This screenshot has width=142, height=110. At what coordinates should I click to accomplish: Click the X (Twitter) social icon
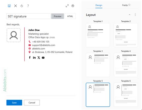(x=39, y=58)
